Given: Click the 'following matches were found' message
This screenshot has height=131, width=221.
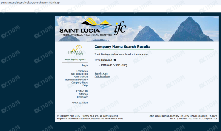Looking at the screenshot, I should (x=121, y=54).
